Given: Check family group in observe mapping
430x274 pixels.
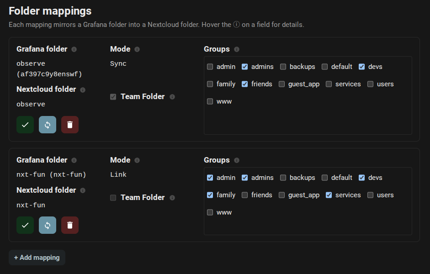Looking at the screenshot, I should pos(210,84).
